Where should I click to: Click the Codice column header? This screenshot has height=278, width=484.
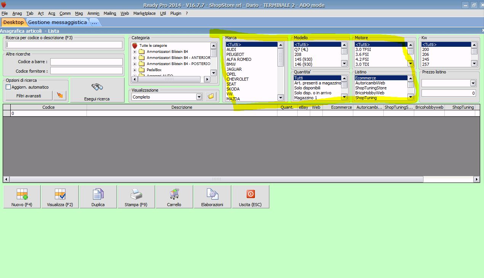point(48,107)
